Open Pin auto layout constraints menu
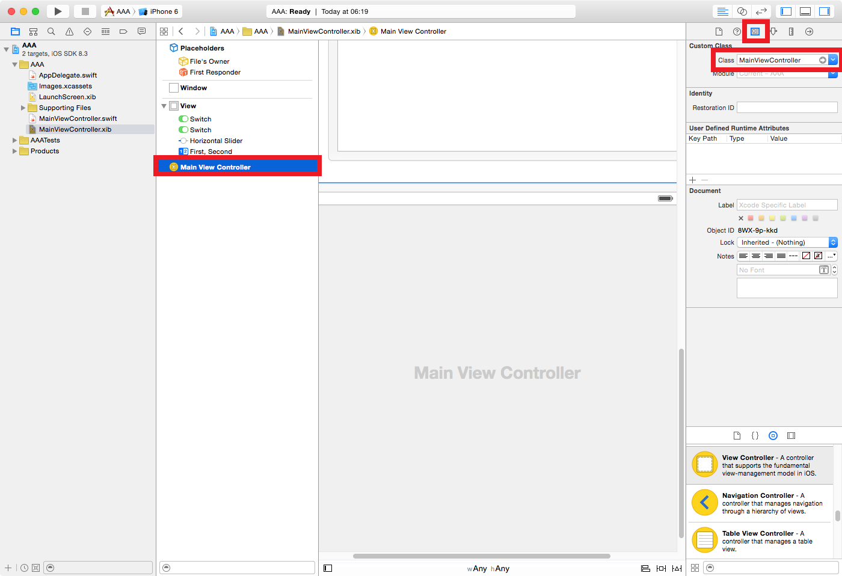Viewport: 842px width, 576px height. (661, 568)
